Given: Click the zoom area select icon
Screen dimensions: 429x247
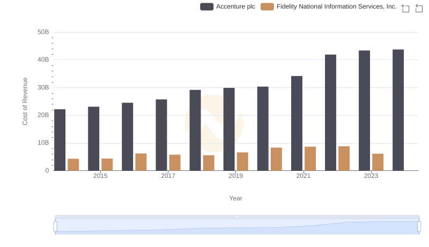Looking at the screenshot, I should 405,8.
